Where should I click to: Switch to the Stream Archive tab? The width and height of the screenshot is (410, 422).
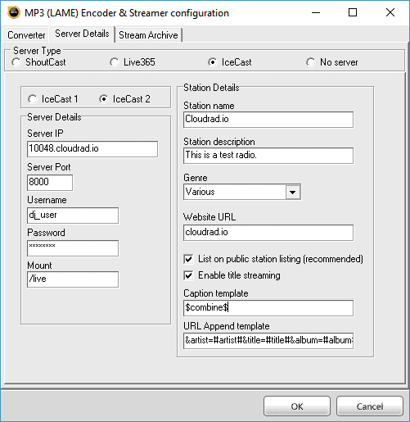click(x=148, y=35)
